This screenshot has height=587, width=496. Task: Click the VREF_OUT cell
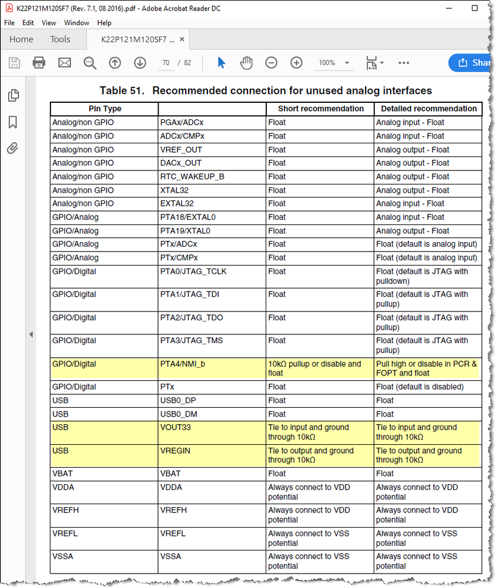click(x=212, y=150)
